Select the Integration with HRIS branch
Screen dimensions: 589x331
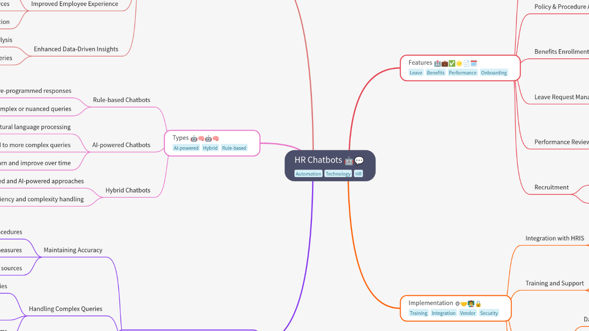(x=555, y=238)
